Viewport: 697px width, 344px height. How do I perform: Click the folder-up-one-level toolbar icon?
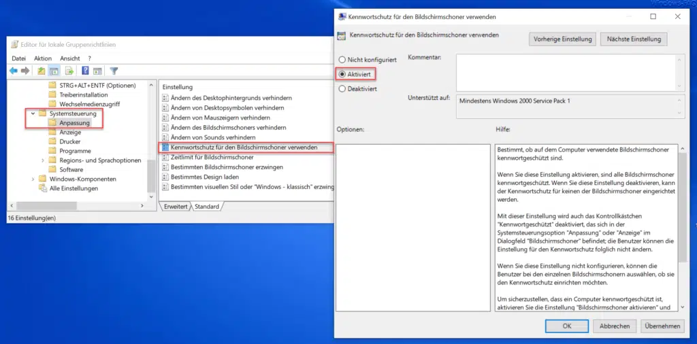pyautogui.click(x=42, y=71)
